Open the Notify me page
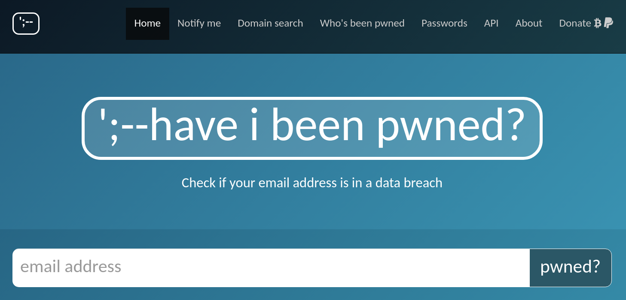 coord(199,24)
